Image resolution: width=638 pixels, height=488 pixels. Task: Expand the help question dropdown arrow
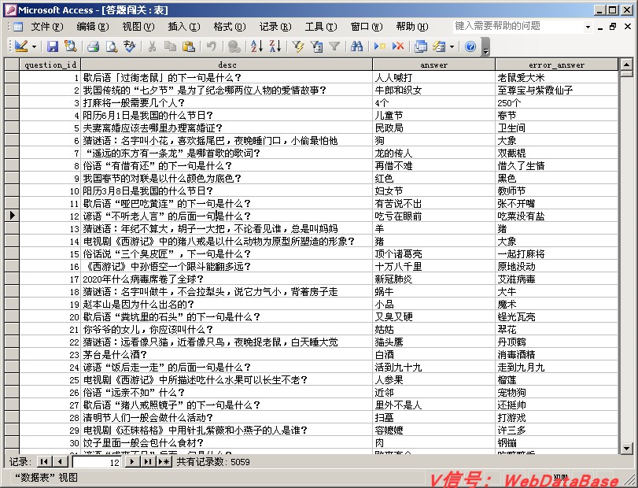588,27
